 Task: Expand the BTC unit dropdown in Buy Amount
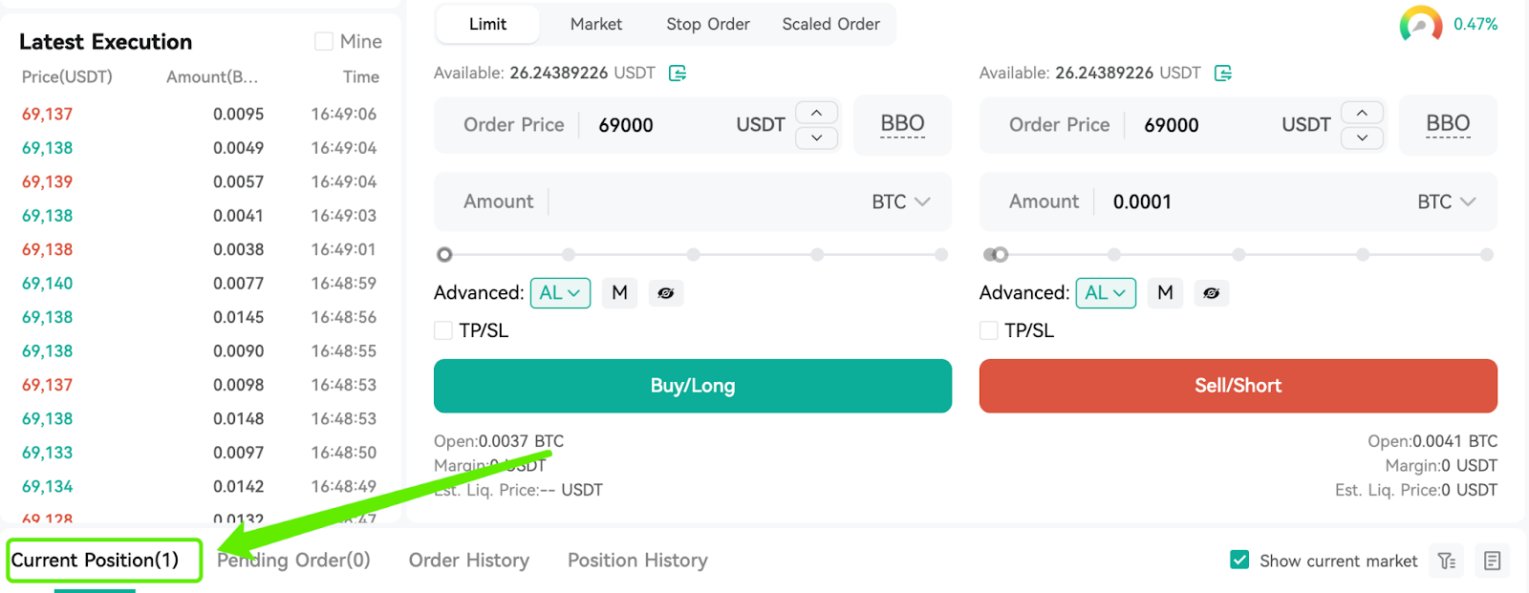point(901,201)
